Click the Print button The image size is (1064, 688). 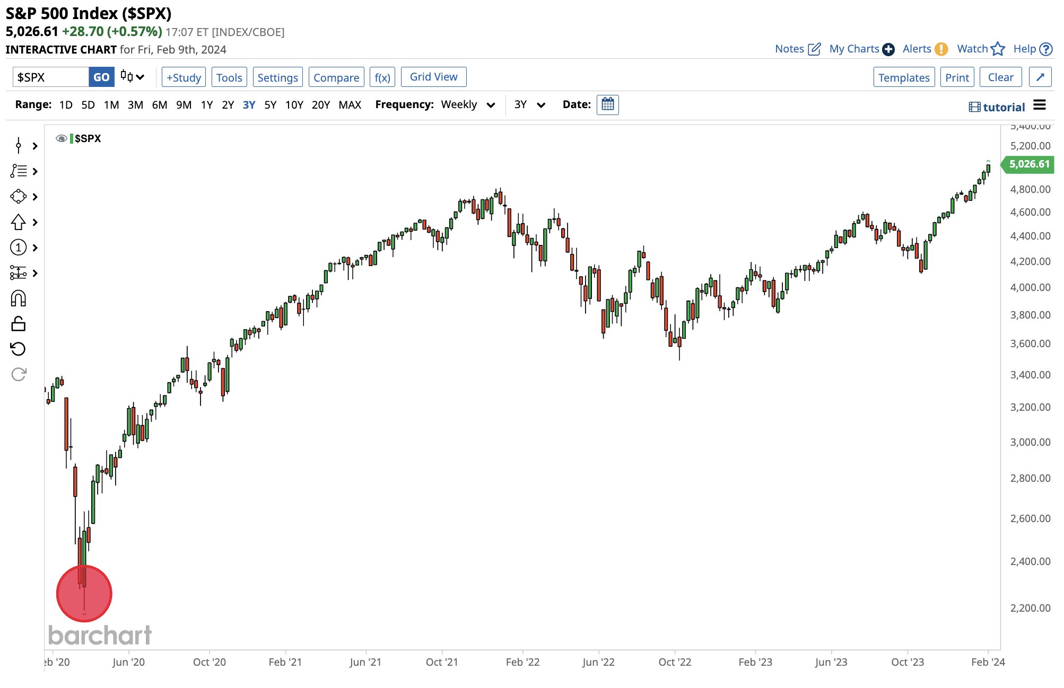coord(957,77)
